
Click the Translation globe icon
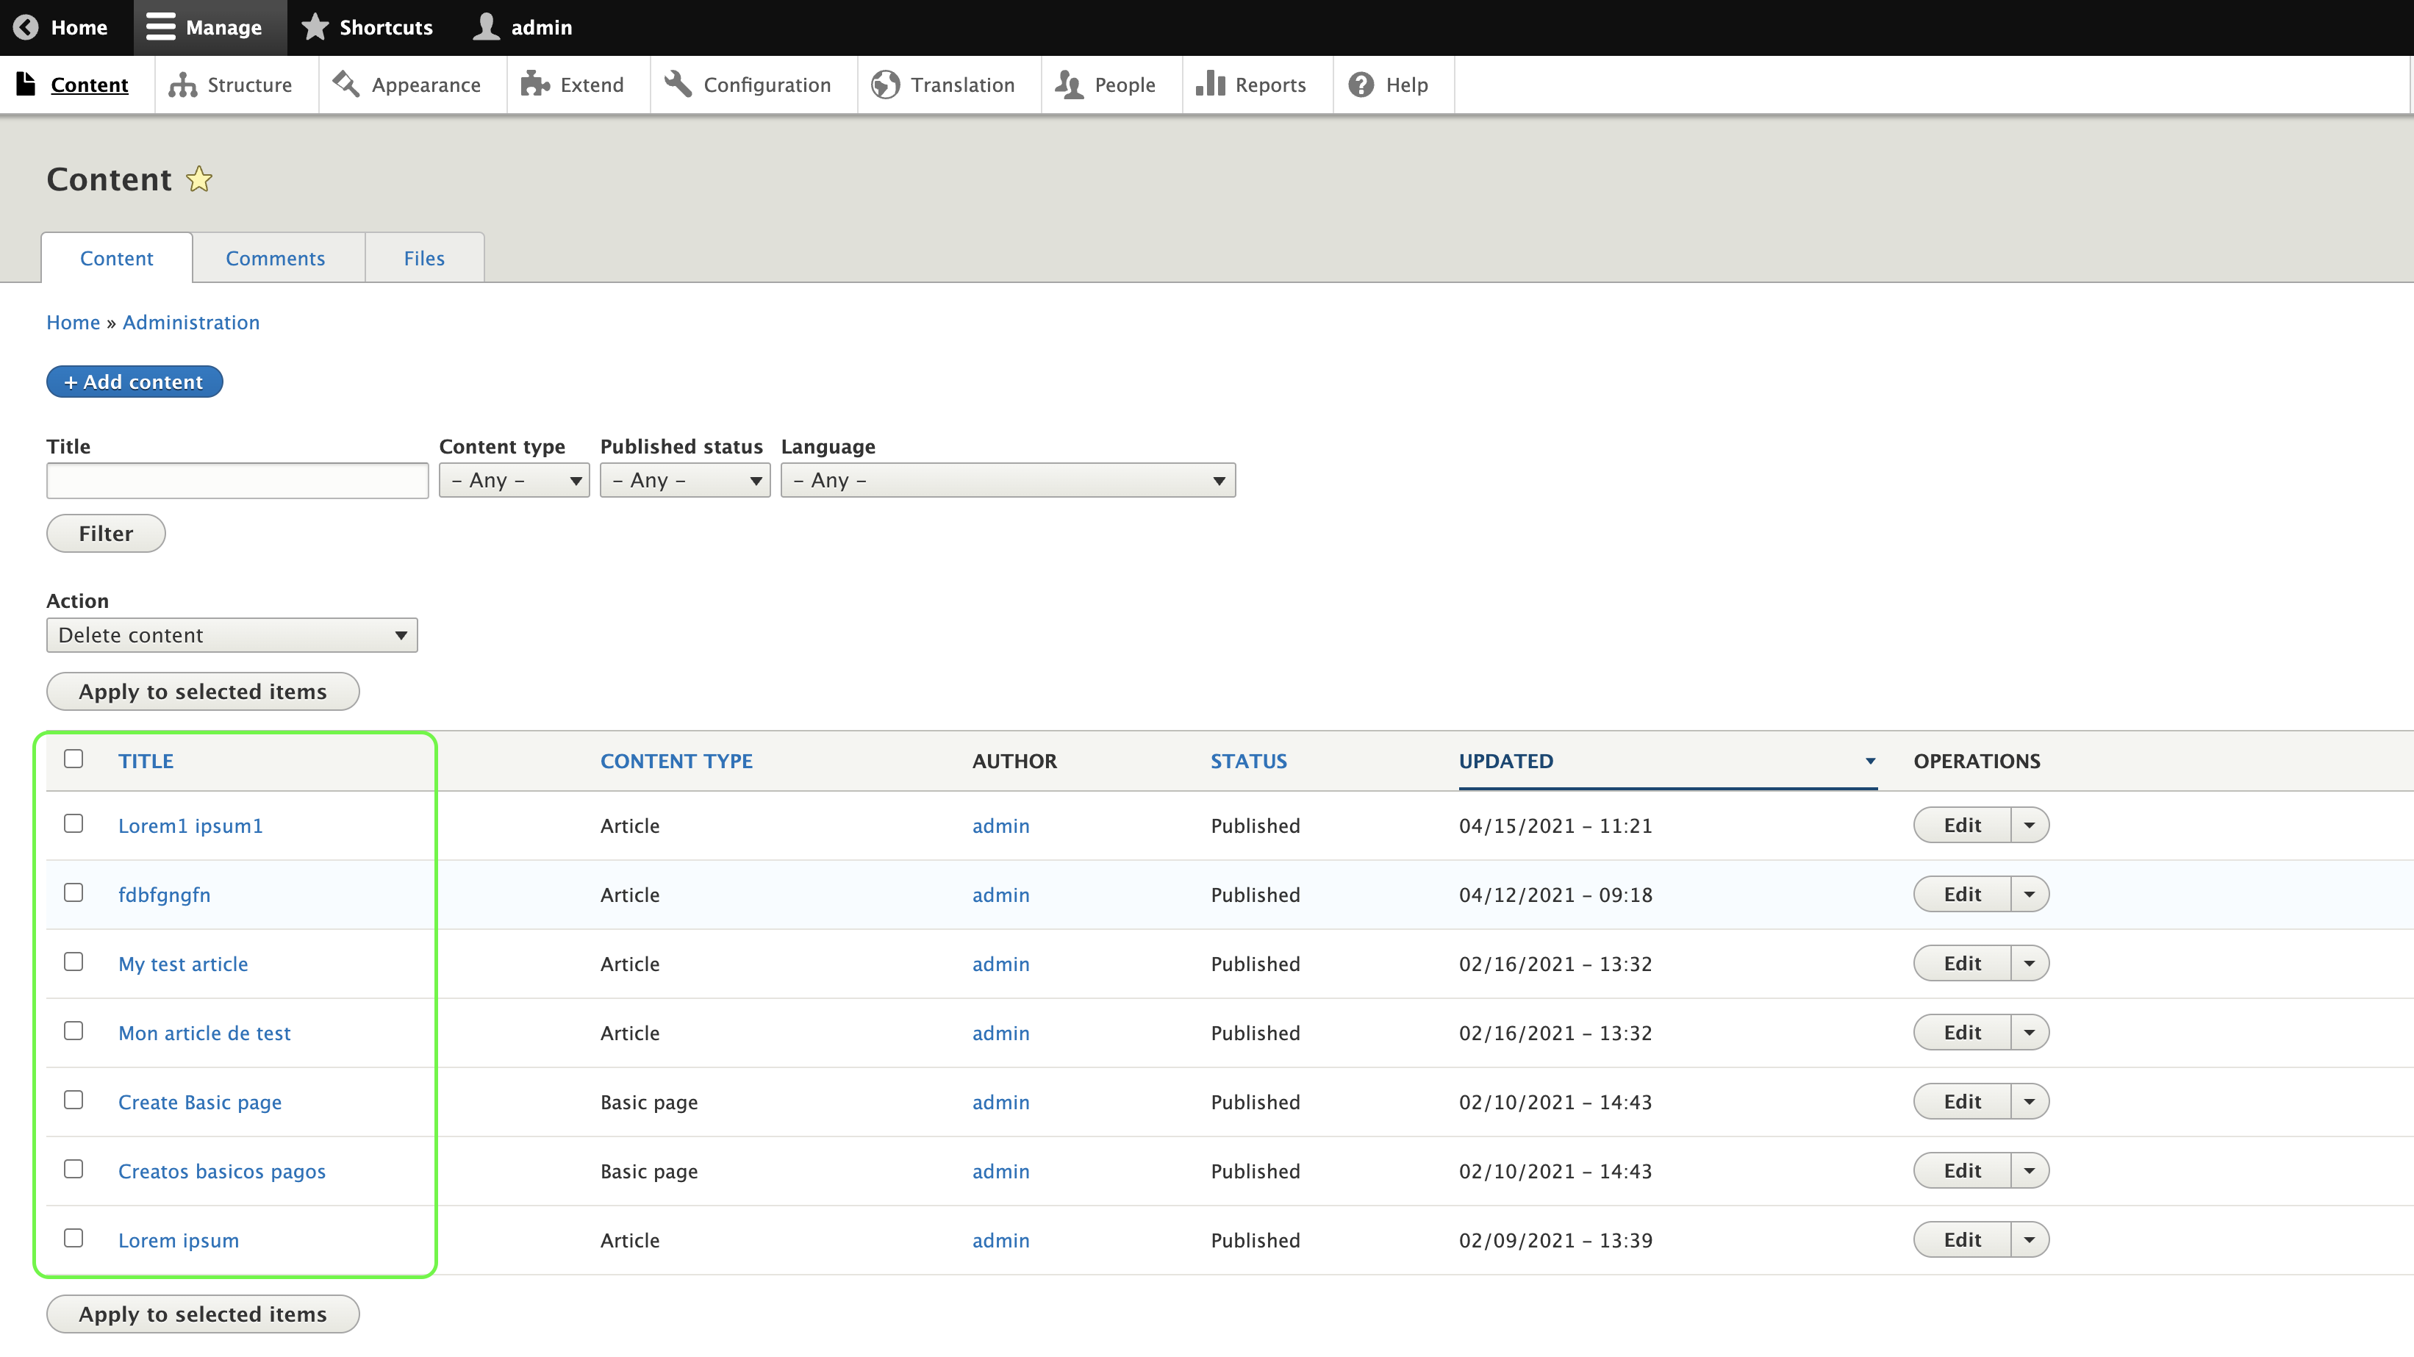pos(884,85)
